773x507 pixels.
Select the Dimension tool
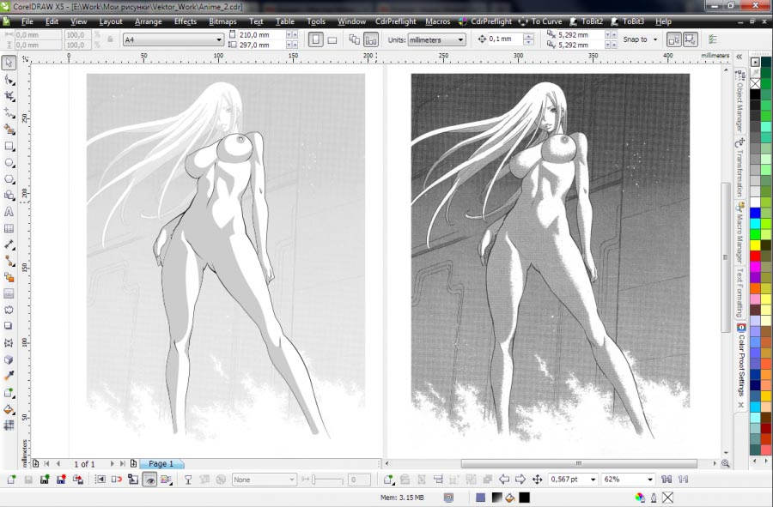click(x=9, y=244)
